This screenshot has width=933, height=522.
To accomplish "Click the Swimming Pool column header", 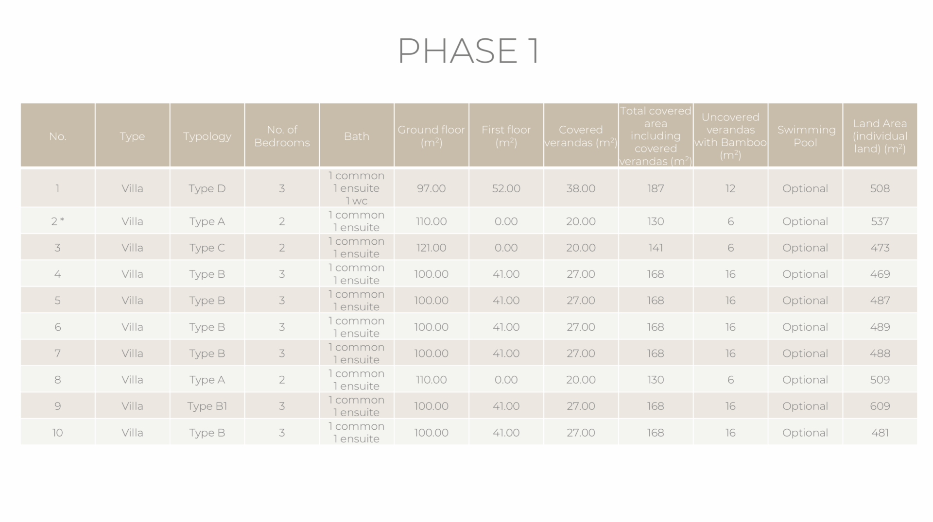I will 805,136.
